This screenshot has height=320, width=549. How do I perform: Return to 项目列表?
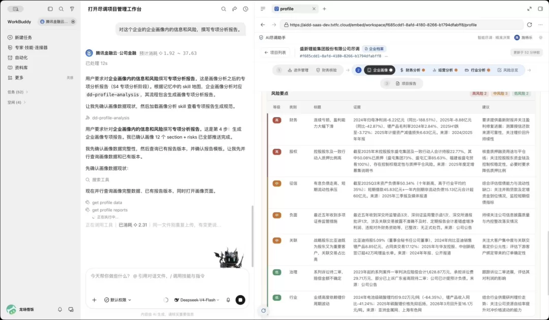[x=275, y=52]
